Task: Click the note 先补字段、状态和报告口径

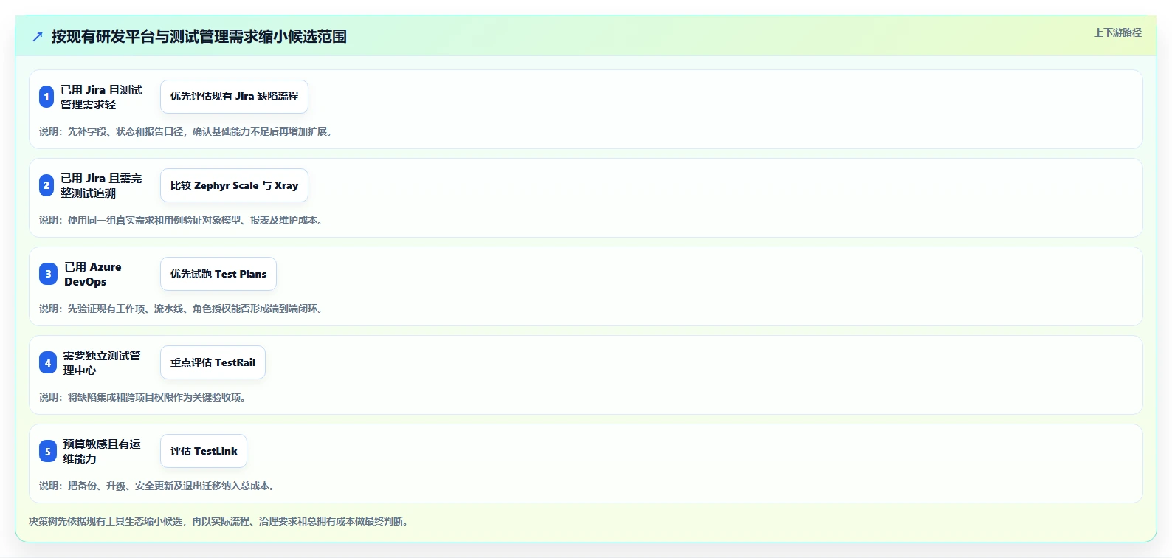Action: [x=186, y=131]
